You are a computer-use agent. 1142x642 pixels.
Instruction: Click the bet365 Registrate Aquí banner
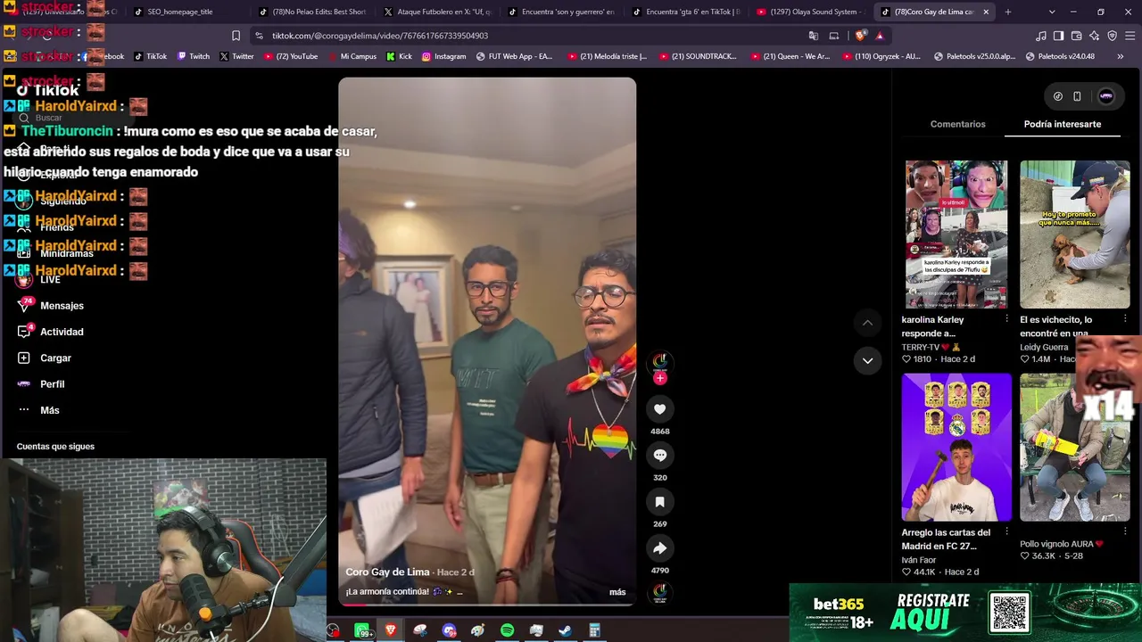[x=964, y=613]
